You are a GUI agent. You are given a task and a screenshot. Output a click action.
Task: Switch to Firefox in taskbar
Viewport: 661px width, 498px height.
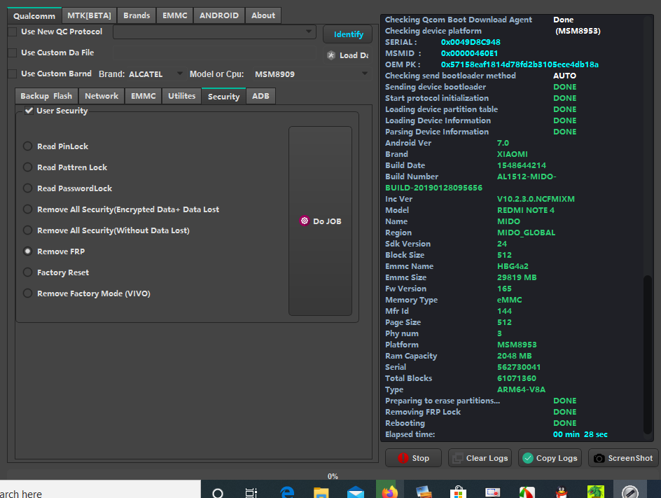tap(390, 492)
